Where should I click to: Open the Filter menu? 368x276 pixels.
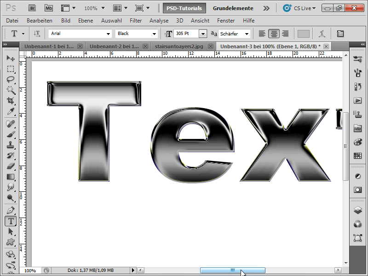point(136,21)
